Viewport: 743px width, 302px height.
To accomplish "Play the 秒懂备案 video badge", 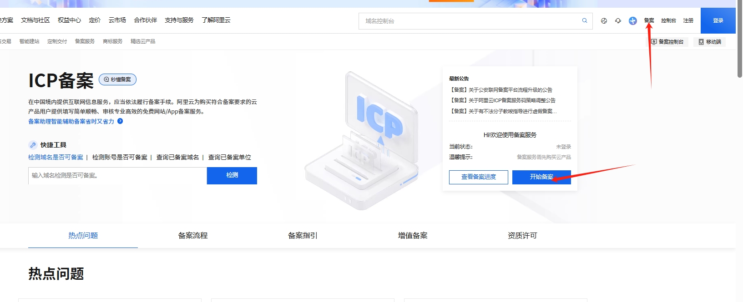I will point(117,79).
